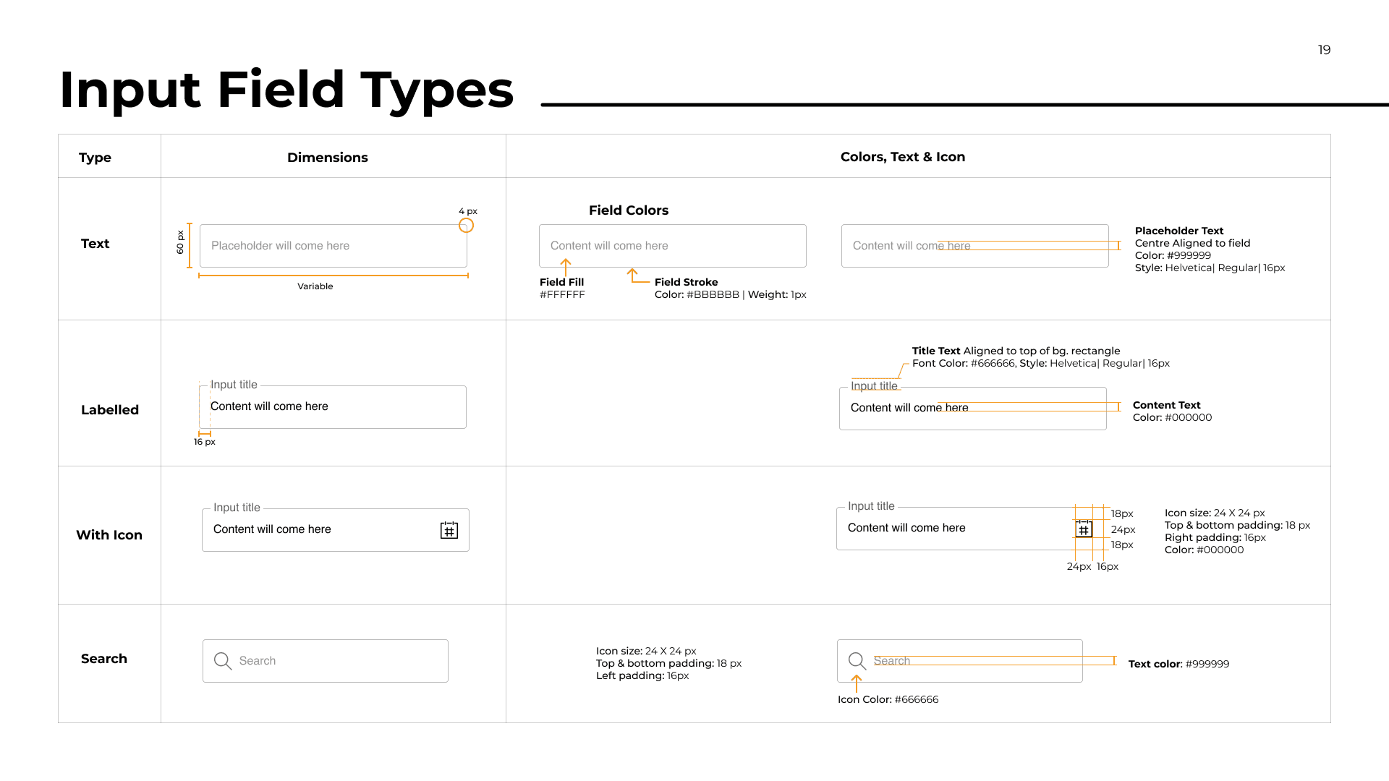The image size is (1389, 781).
Task: Click the "Text" row label
Action: [95, 244]
